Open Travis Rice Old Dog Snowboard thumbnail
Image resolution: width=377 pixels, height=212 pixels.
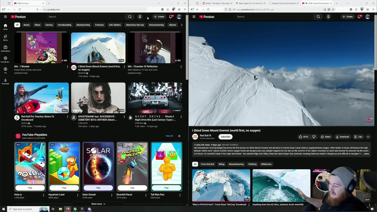tap(221, 185)
